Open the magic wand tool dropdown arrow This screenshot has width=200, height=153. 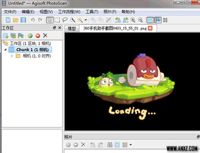pyautogui.click(x=86, y=20)
